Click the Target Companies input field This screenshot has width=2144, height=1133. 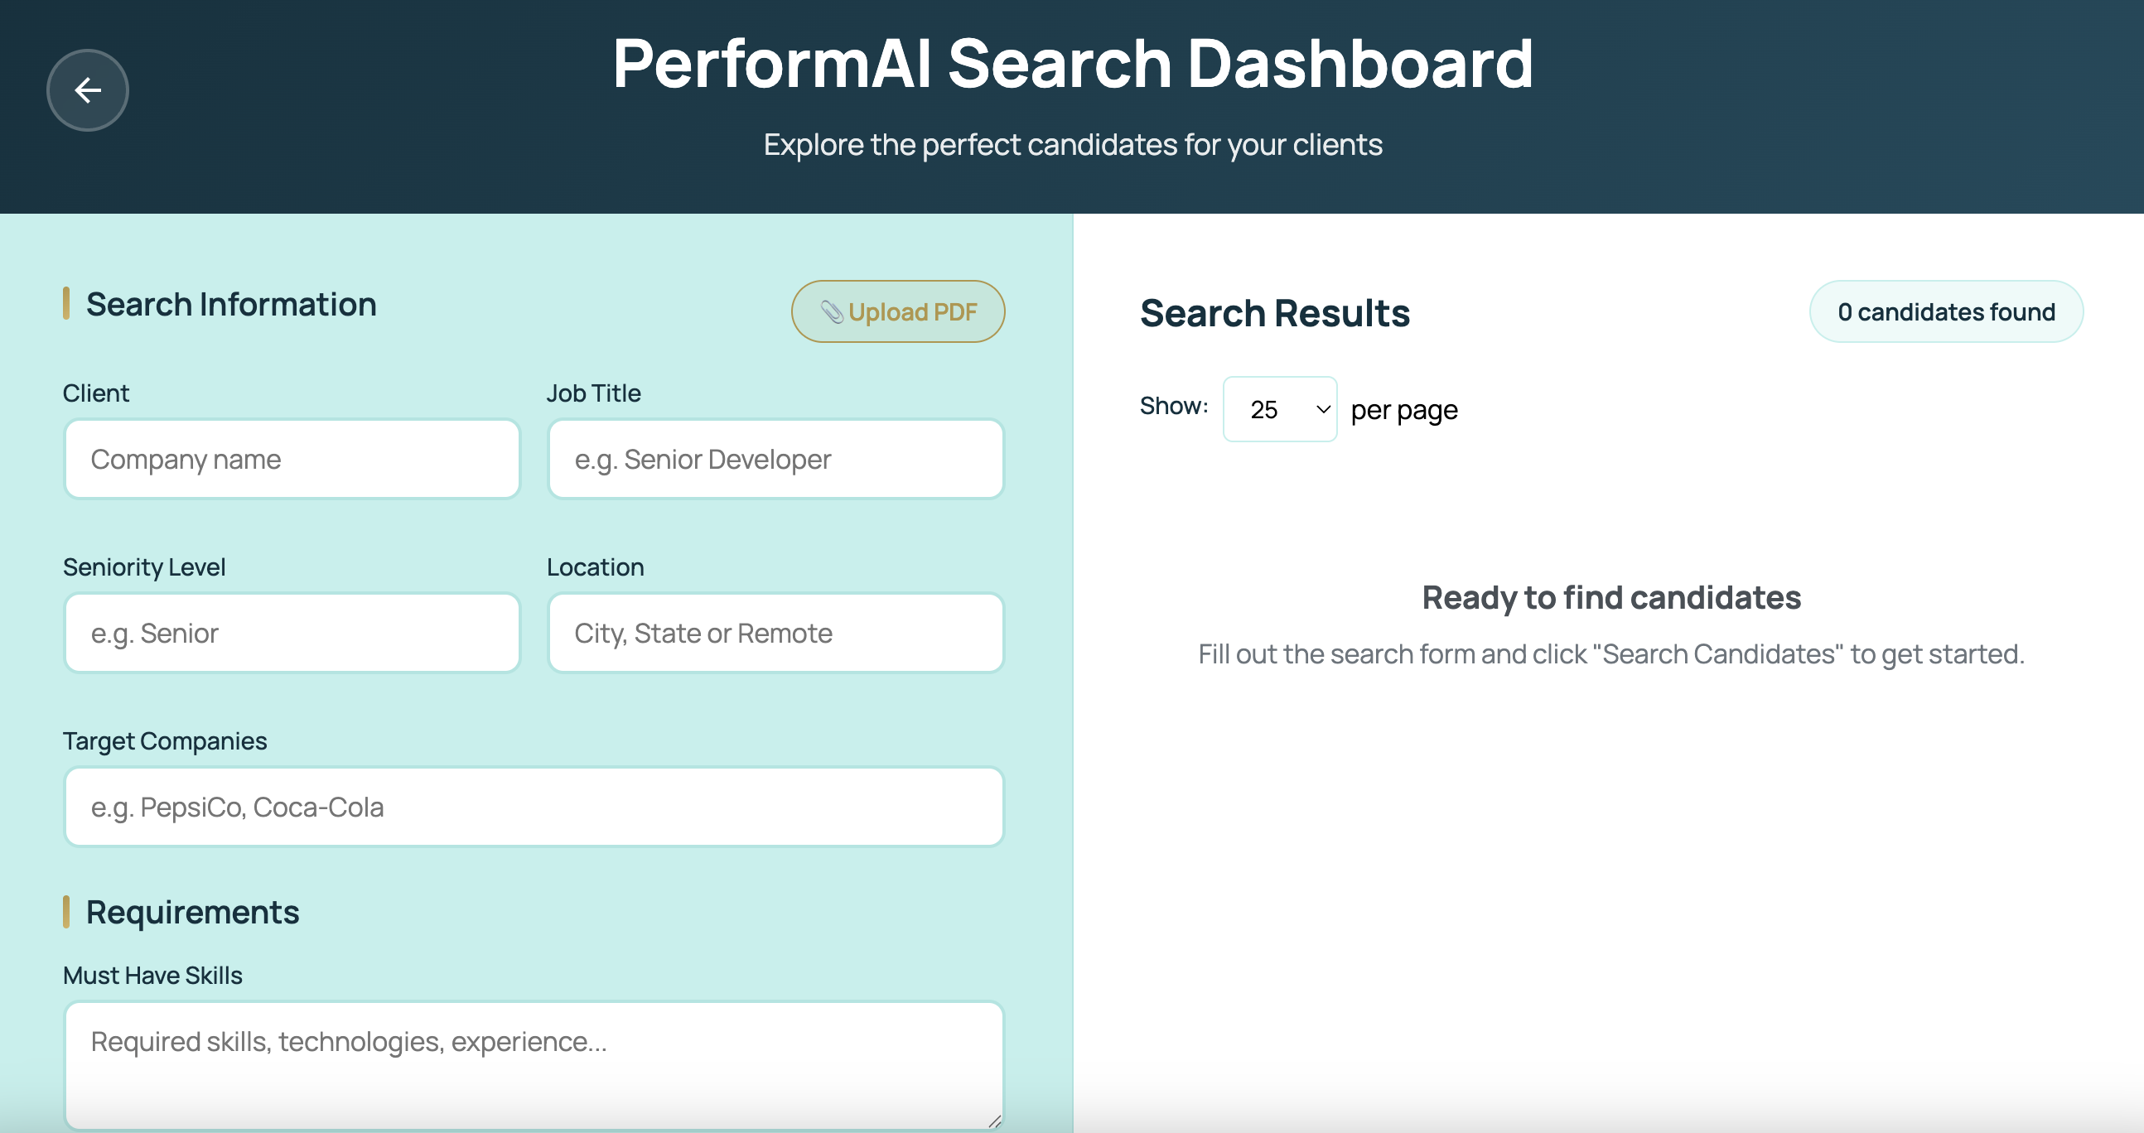coord(534,806)
